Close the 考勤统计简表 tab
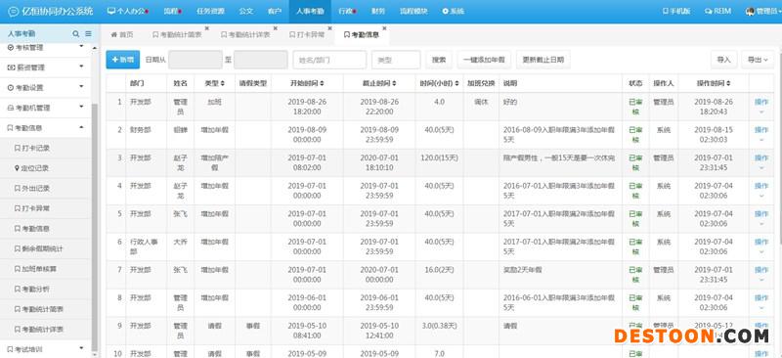Screen dimensions: 782x358 (x=207, y=28)
